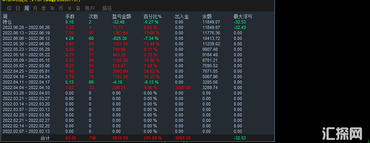The height and width of the screenshot is (143, 370).
Task: Select the week row 2022.02.07 ~ 2022.02.13
Action: 26,131
